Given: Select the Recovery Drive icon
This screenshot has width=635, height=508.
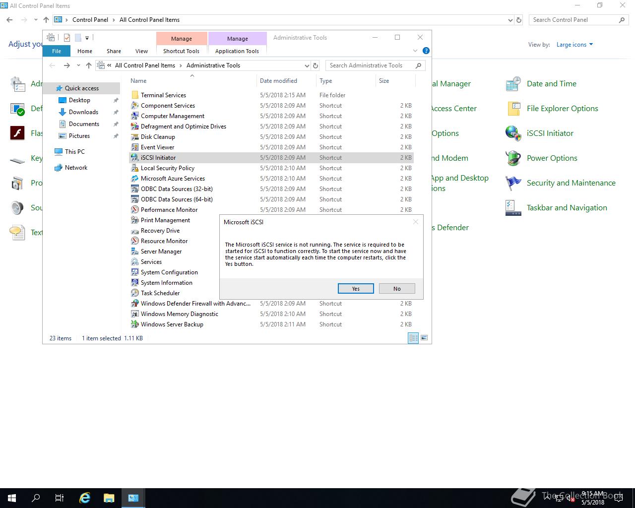Looking at the screenshot, I should pyautogui.click(x=134, y=231).
